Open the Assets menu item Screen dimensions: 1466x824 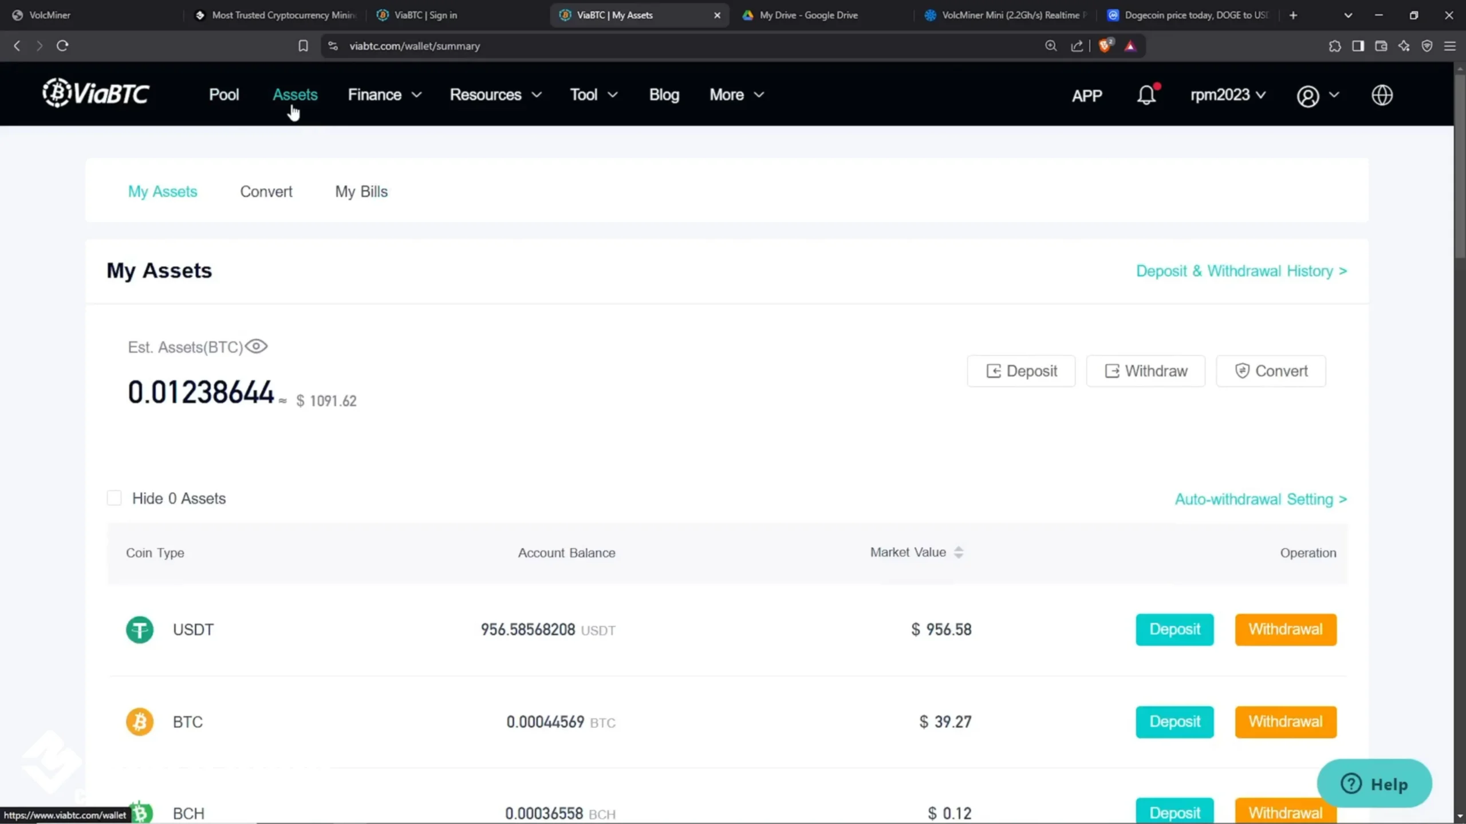295,94
